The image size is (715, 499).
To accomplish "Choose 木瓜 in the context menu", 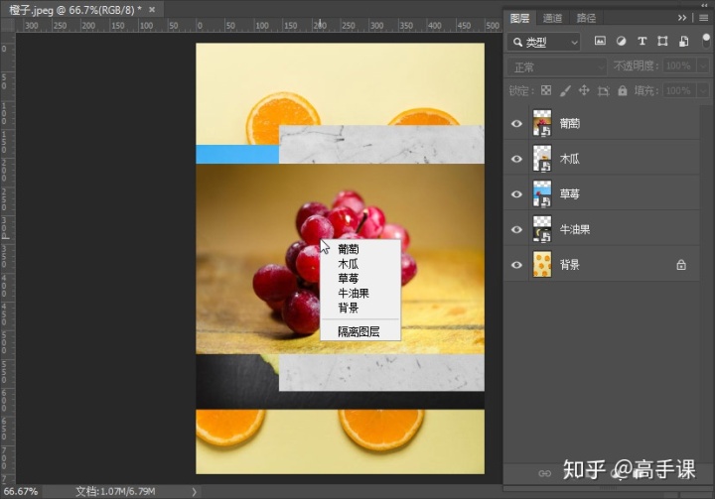I will [348, 264].
